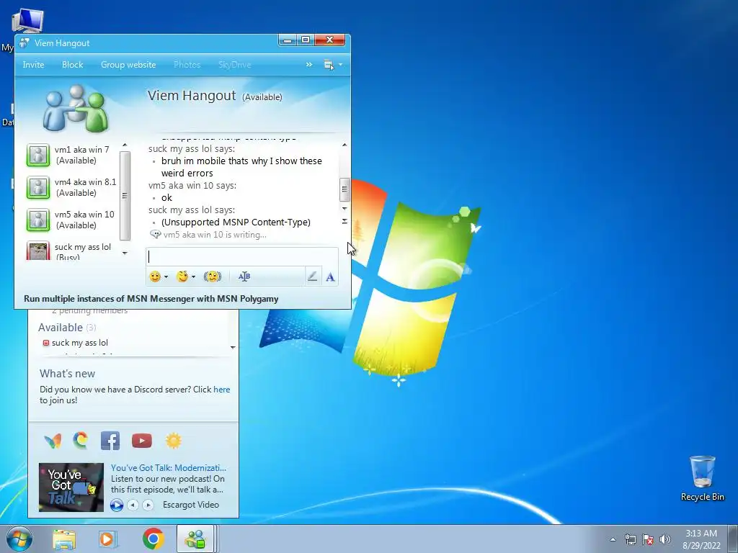Click the Chrome-style icon in main window

coord(81,440)
